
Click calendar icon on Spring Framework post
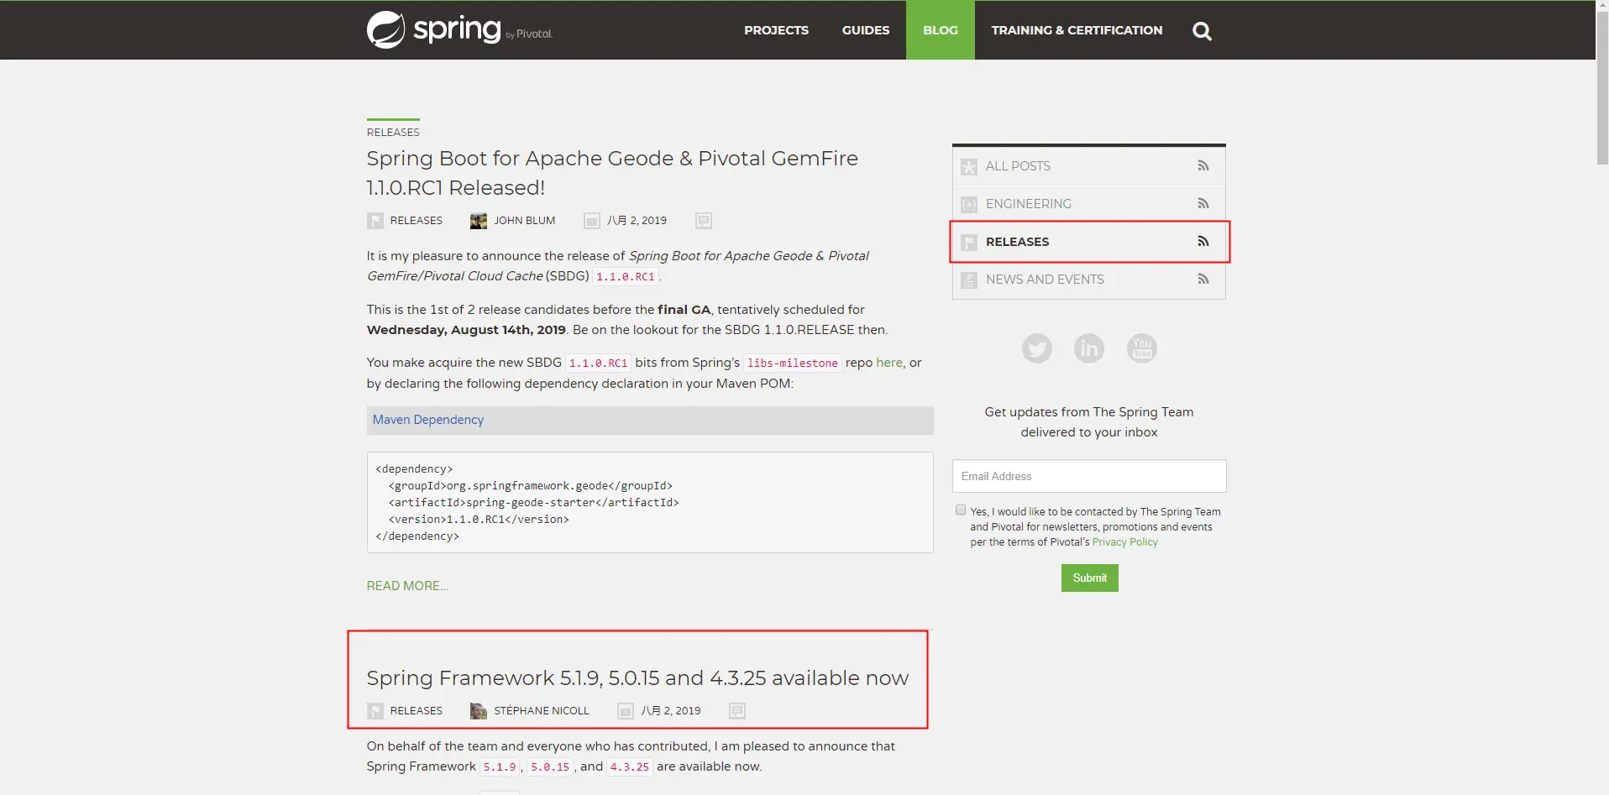click(x=626, y=711)
